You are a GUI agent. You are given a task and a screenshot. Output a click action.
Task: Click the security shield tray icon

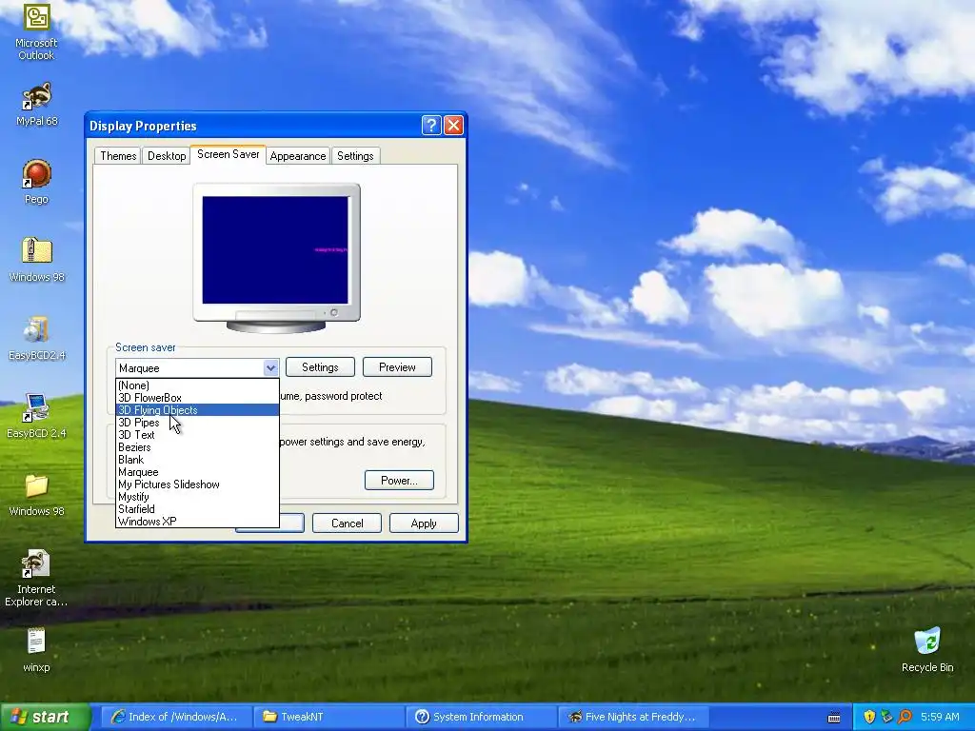click(x=869, y=717)
